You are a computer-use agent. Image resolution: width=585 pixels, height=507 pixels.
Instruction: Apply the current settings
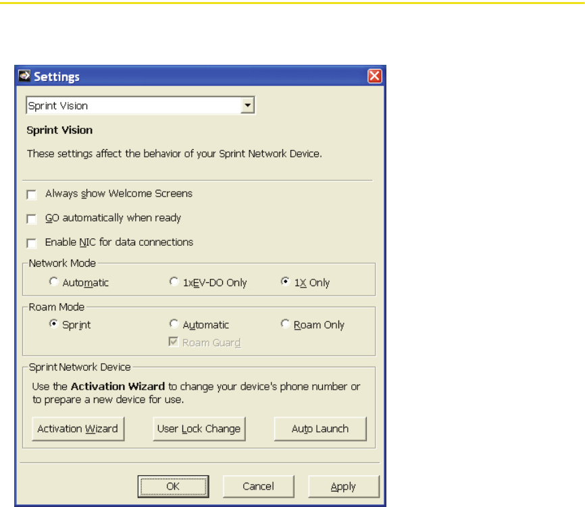[x=344, y=487]
